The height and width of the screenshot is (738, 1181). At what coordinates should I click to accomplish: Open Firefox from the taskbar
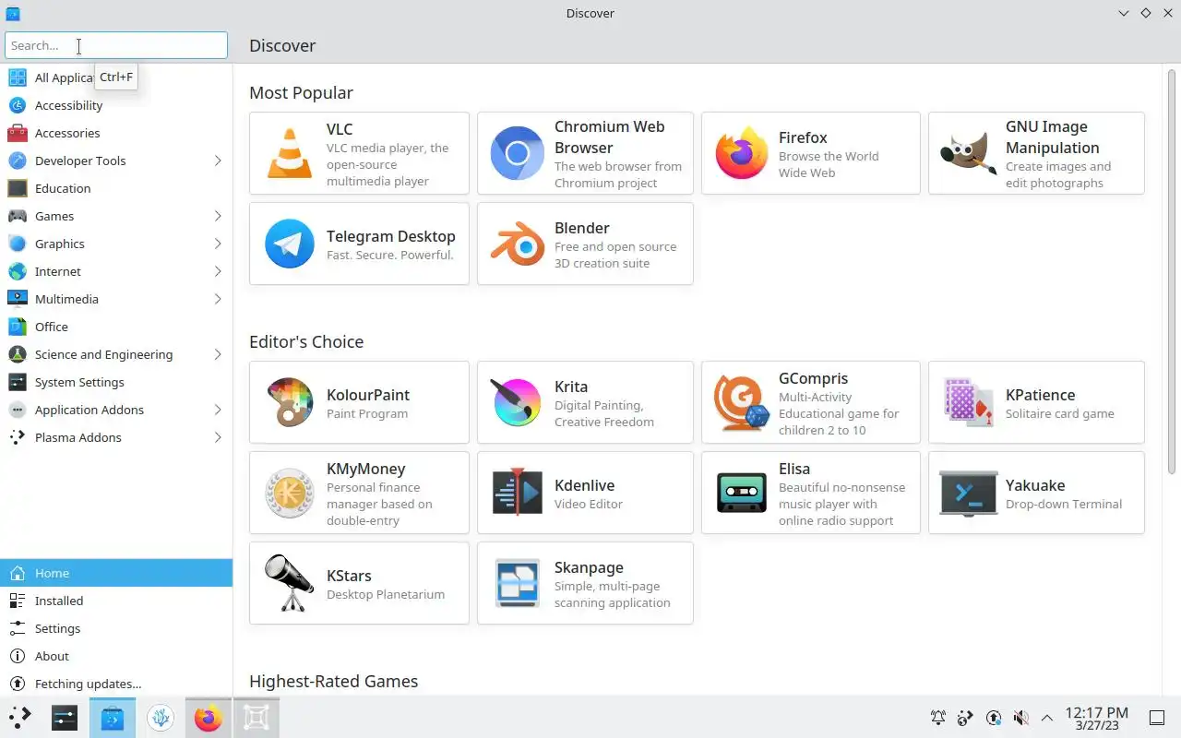209,718
